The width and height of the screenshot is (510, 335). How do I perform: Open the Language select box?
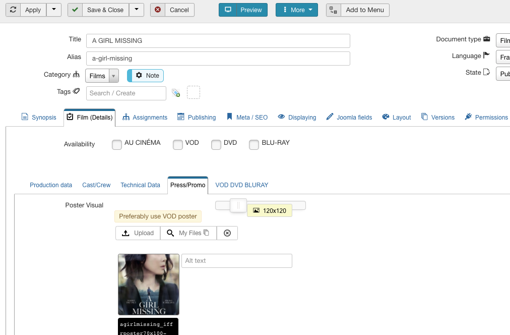(x=503, y=57)
